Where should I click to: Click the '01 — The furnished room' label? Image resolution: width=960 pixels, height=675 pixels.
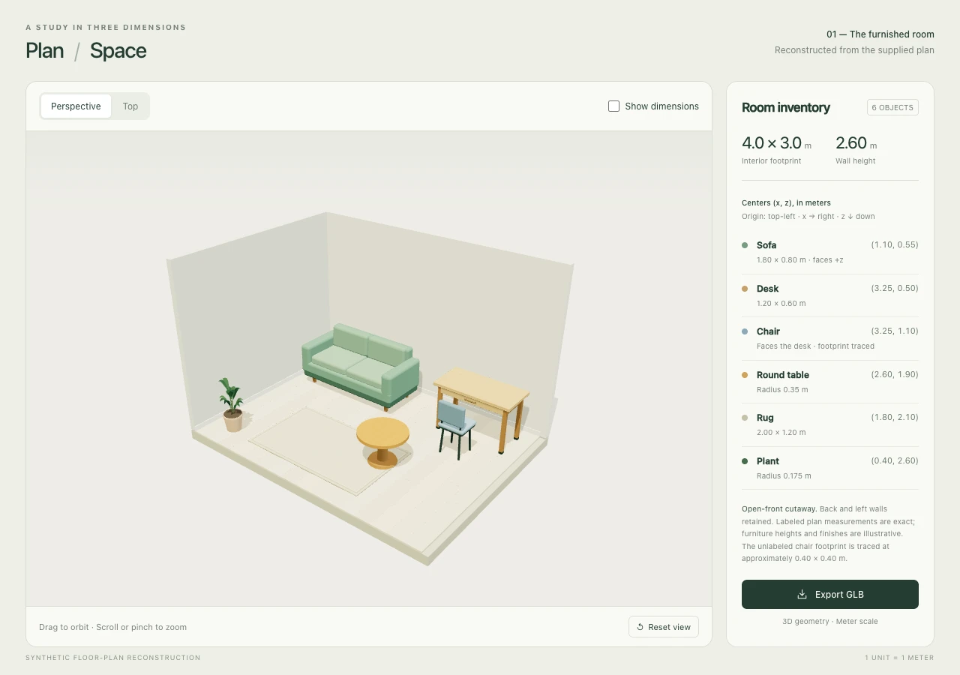(x=880, y=34)
